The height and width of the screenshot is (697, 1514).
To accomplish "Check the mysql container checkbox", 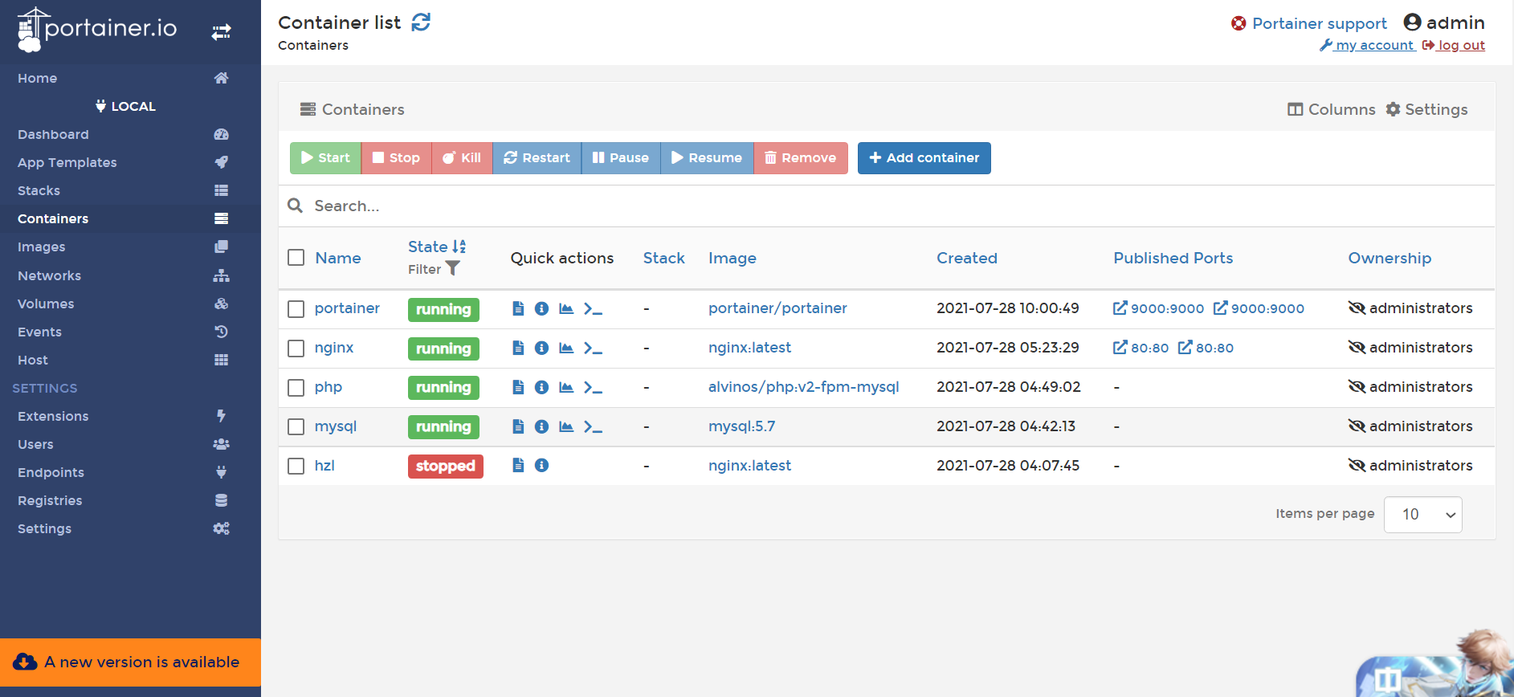I will pos(296,427).
